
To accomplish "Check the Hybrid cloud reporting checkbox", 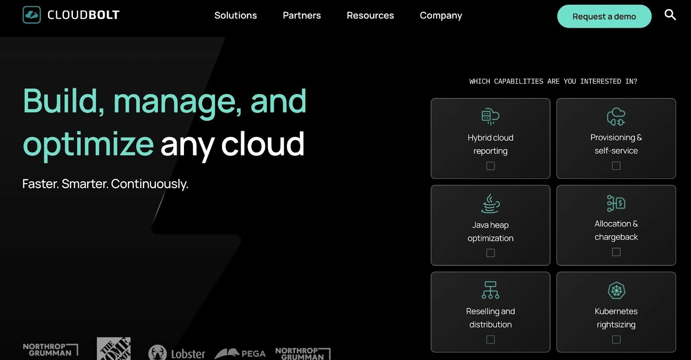I will [491, 166].
